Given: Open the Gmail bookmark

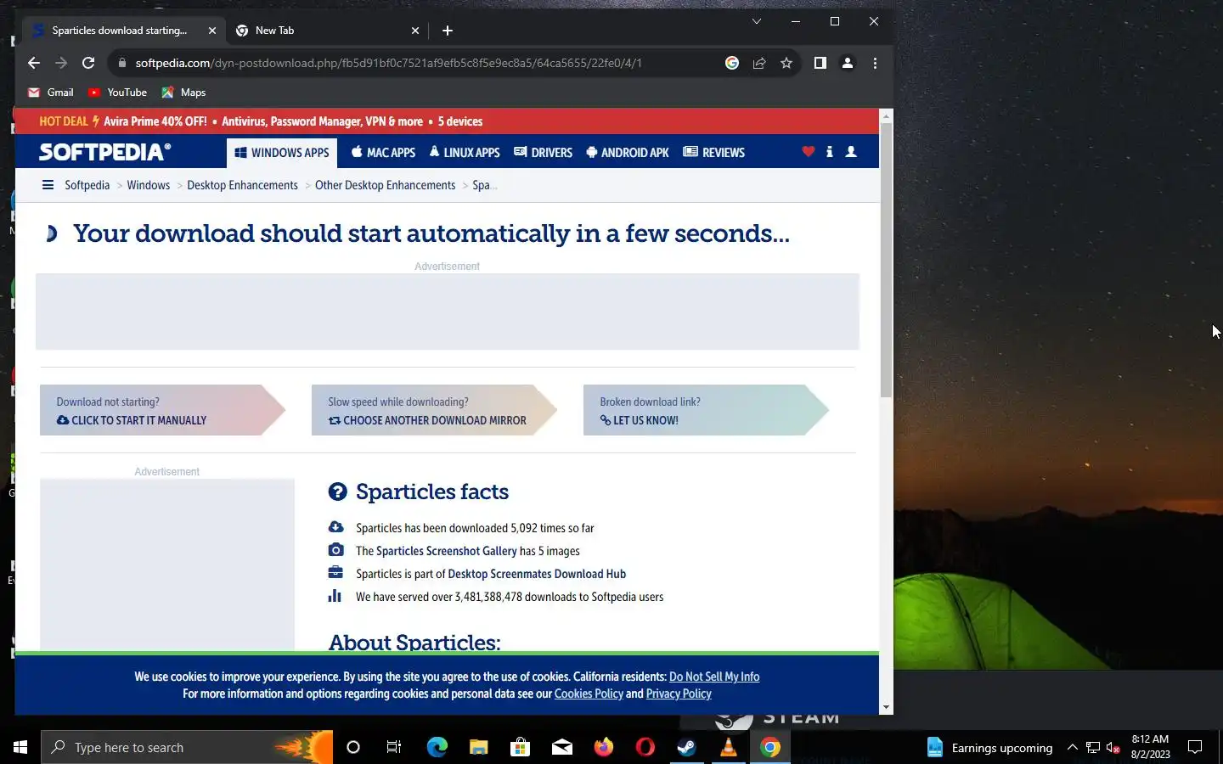Looking at the screenshot, I should coord(51,93).
